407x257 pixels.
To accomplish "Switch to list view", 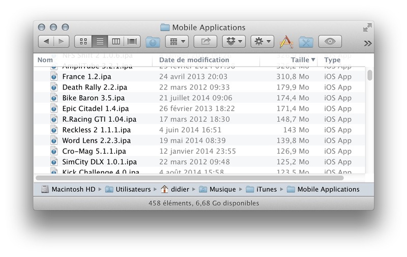I will [100, 42].
